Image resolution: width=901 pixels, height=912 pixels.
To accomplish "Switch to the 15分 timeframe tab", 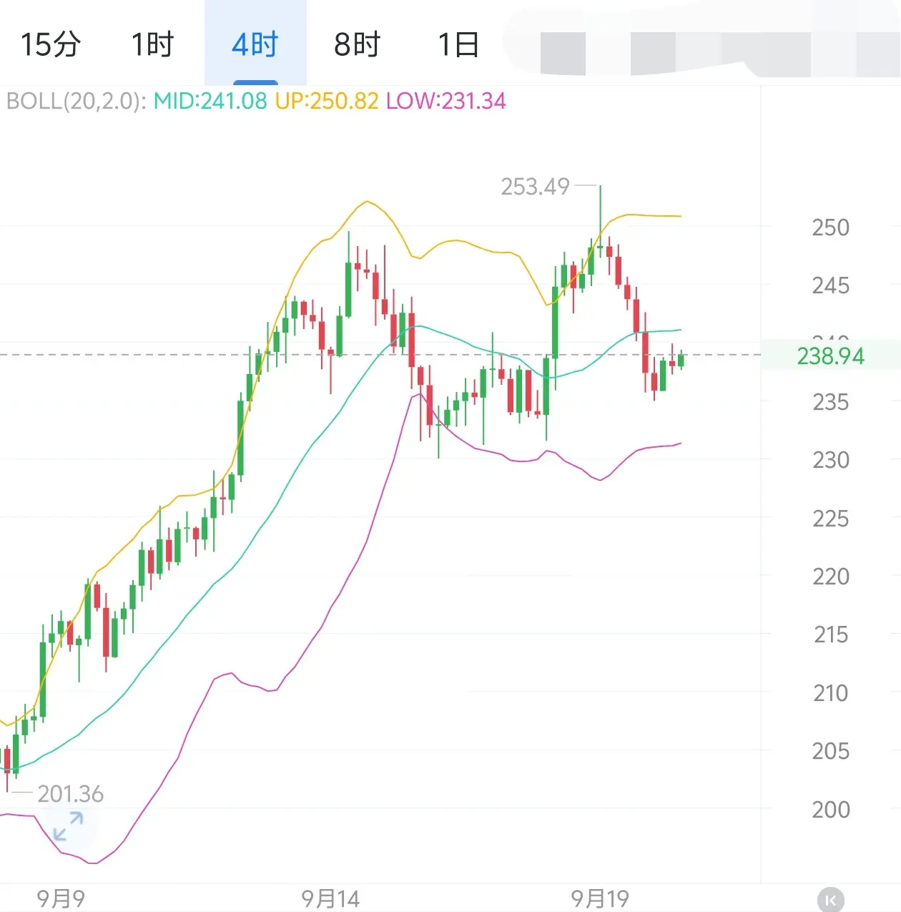I will (50, 44).
